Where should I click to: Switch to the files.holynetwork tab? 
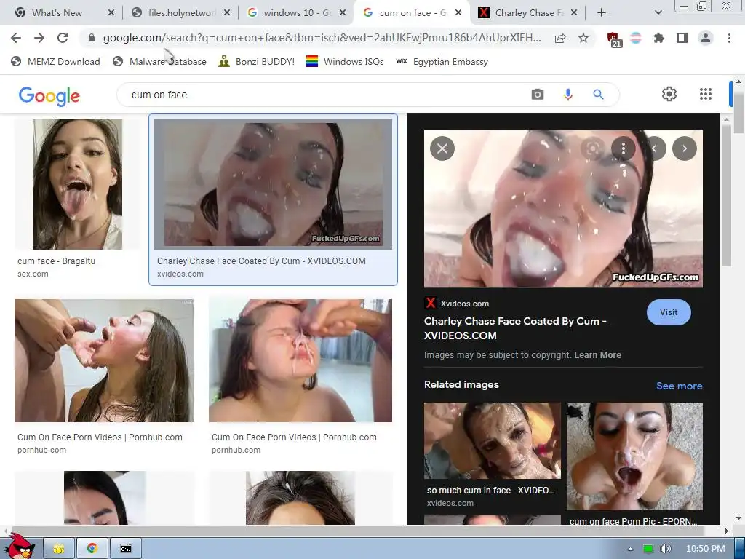click(x=181, y=13)
